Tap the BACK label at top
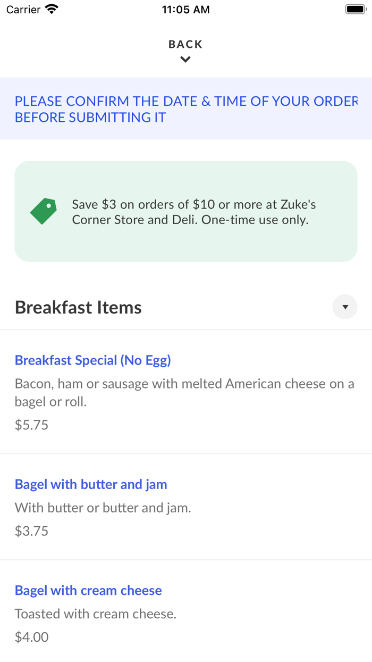 (x=185, y=44)
